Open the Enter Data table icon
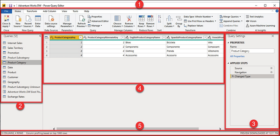This screenshot has width=280, height=136. [x=38, y=18]
